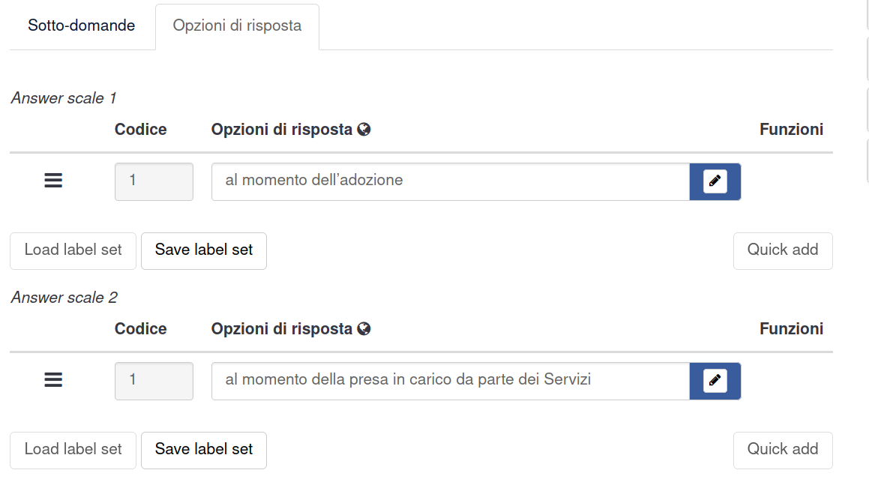Click the 'al momento dell'adozione' text field
This screenshot has width=869, height=488.
[x=450, y=181]
